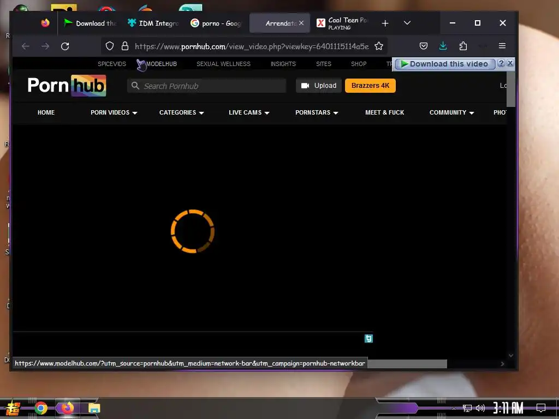Viewport: 559px width, 419px height.
Task: Close the active Arrendat tab
Action: (301, 23)
